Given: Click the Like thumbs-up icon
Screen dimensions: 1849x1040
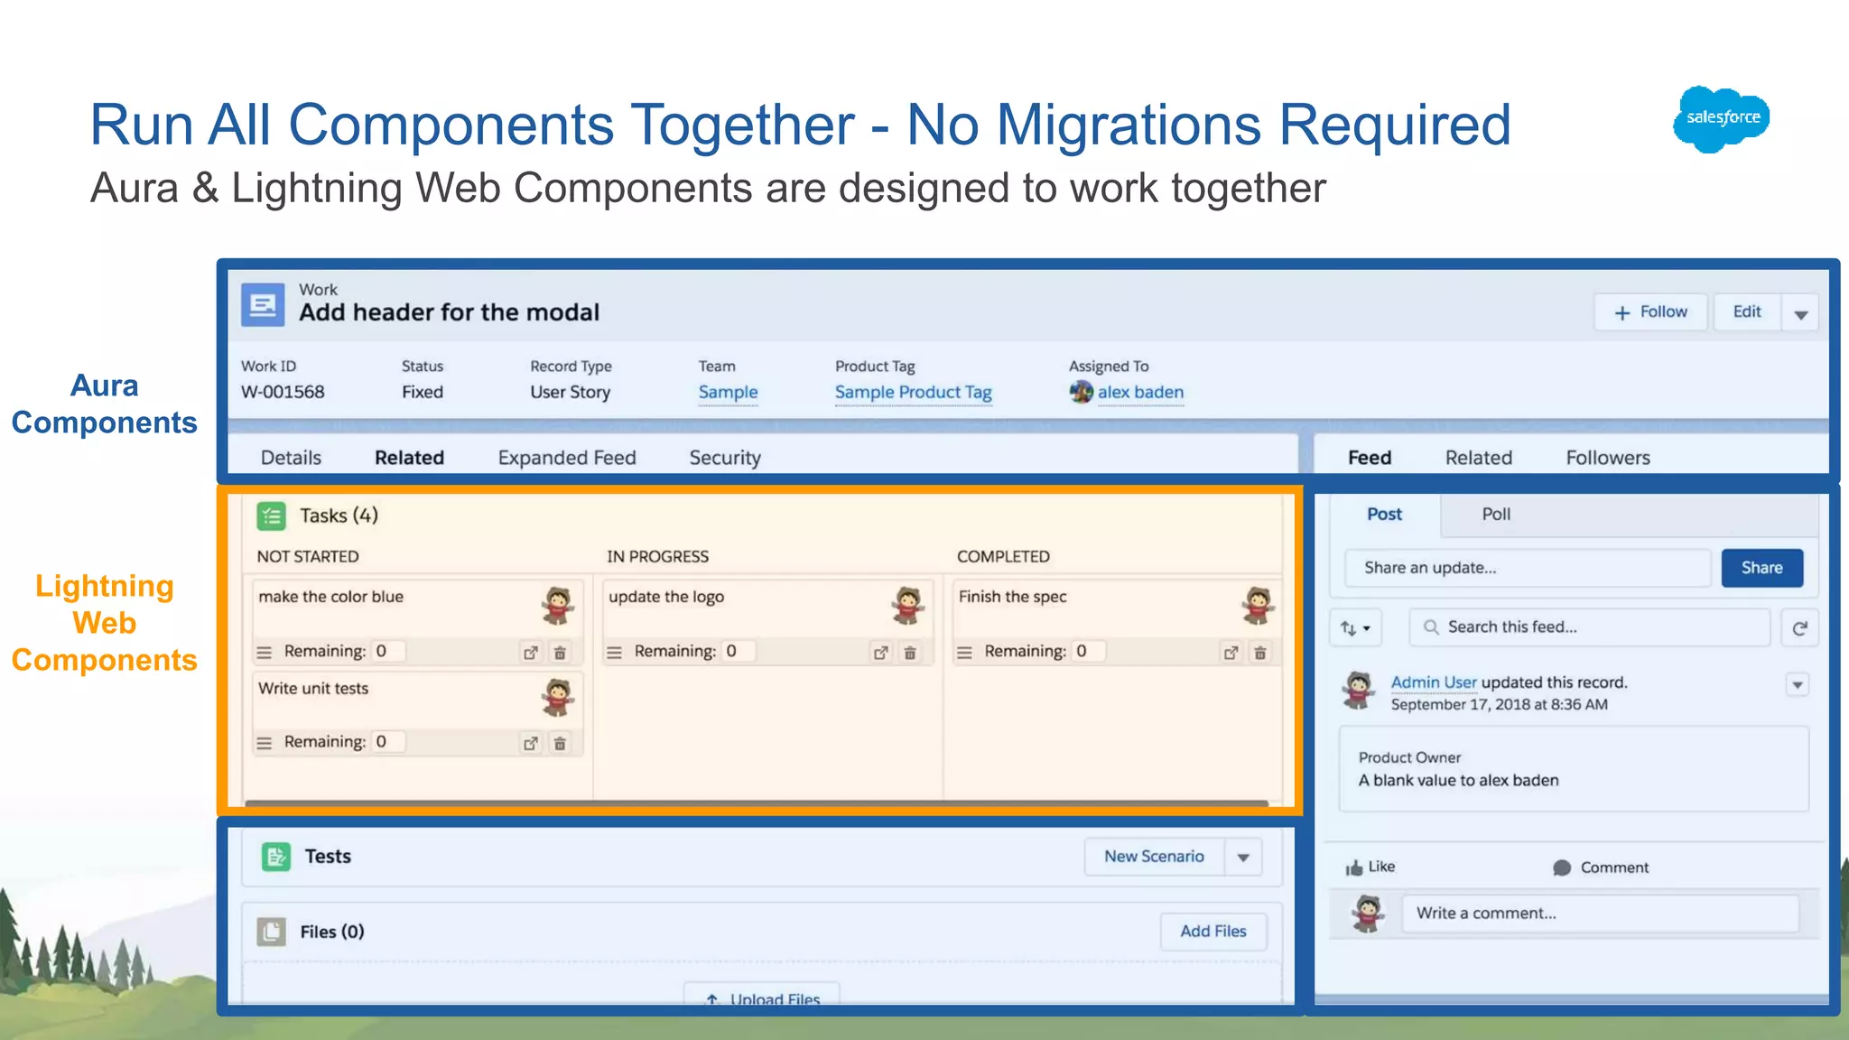Looking at the screenshot, I should click(1354, 868).
